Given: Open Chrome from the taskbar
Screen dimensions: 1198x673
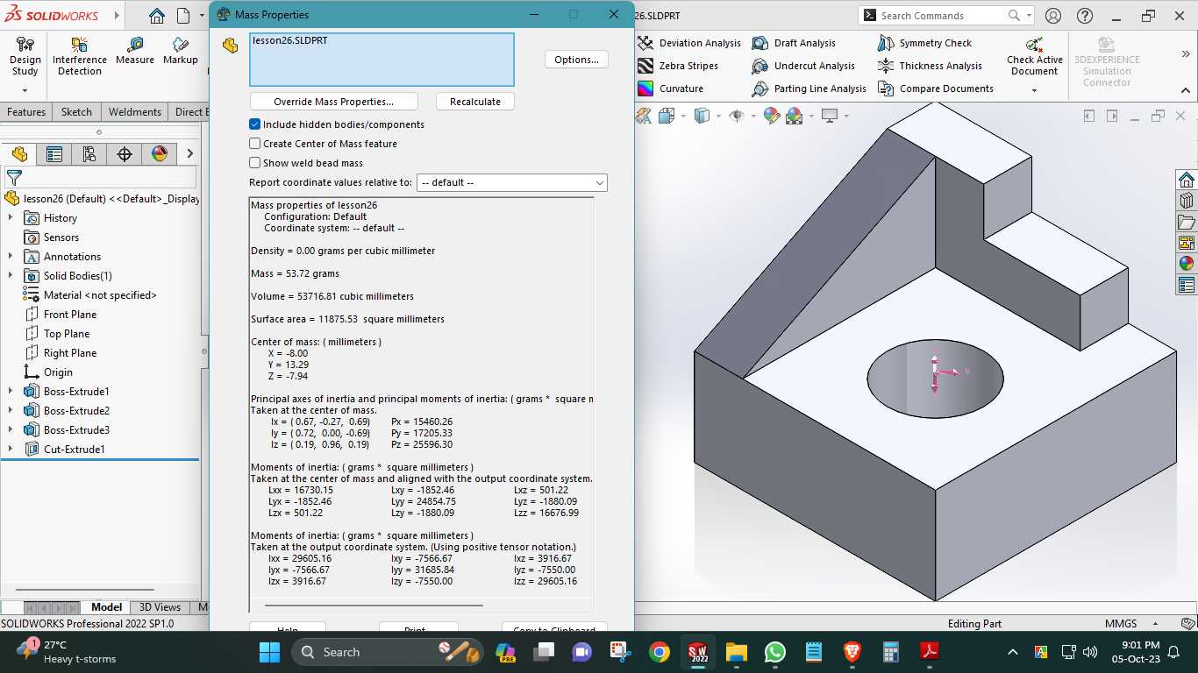Looking at the screenshot, I should (x=660, y=652).
